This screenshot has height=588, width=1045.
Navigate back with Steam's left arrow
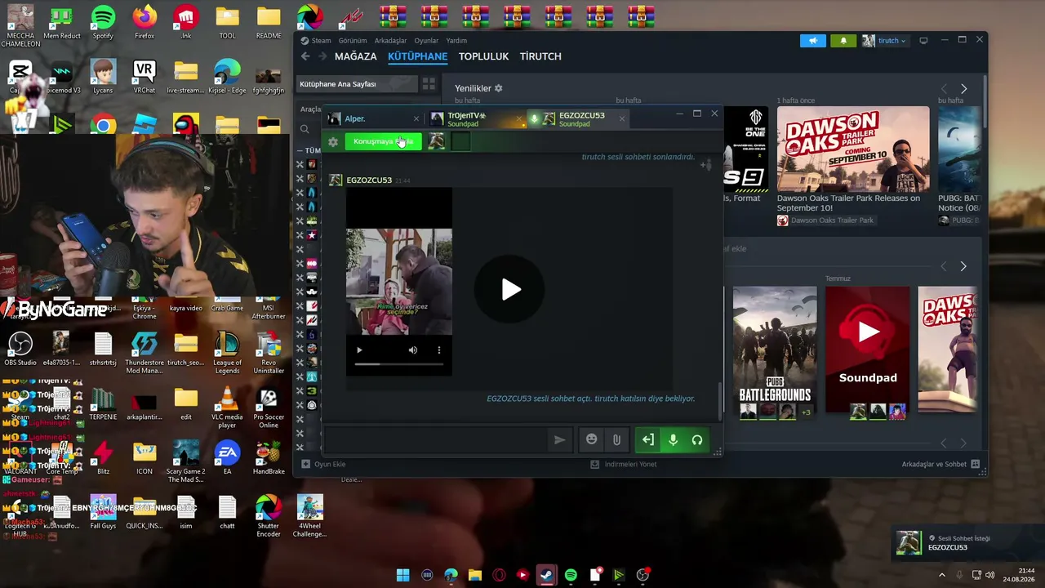pyautogui.click(x=305, y=56)
